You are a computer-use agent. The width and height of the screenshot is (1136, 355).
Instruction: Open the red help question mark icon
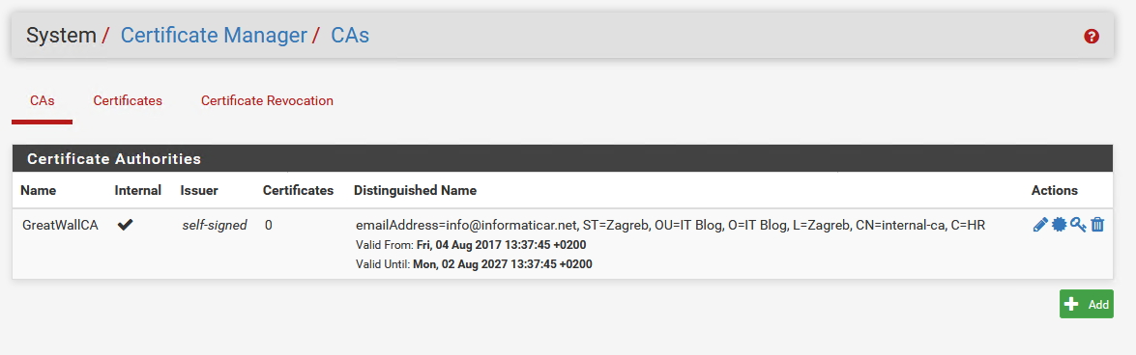coord(1092,36)
